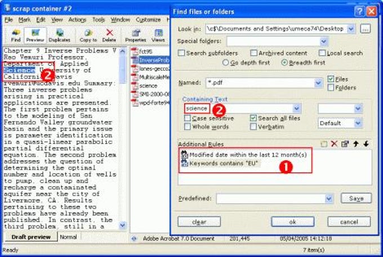
Task: Uncheck the Search all files checkbox
Action: 253,118
